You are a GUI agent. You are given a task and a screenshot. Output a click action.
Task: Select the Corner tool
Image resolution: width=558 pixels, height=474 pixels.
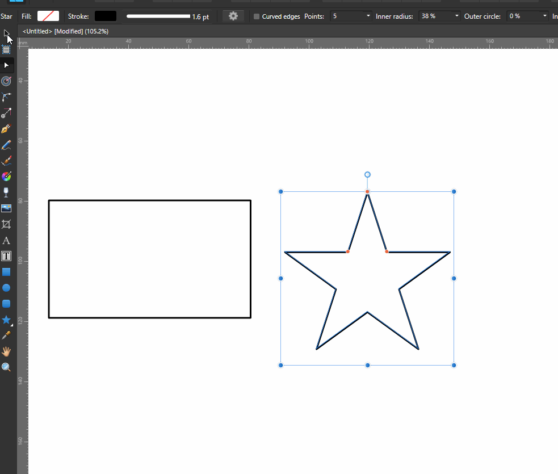(6, 97)
